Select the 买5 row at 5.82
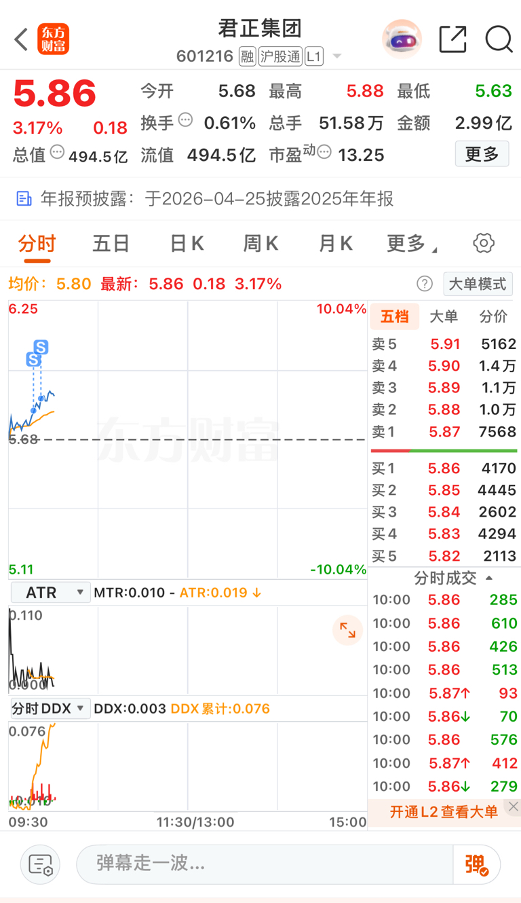The image size is (521, 903). (x=444, y=555)
